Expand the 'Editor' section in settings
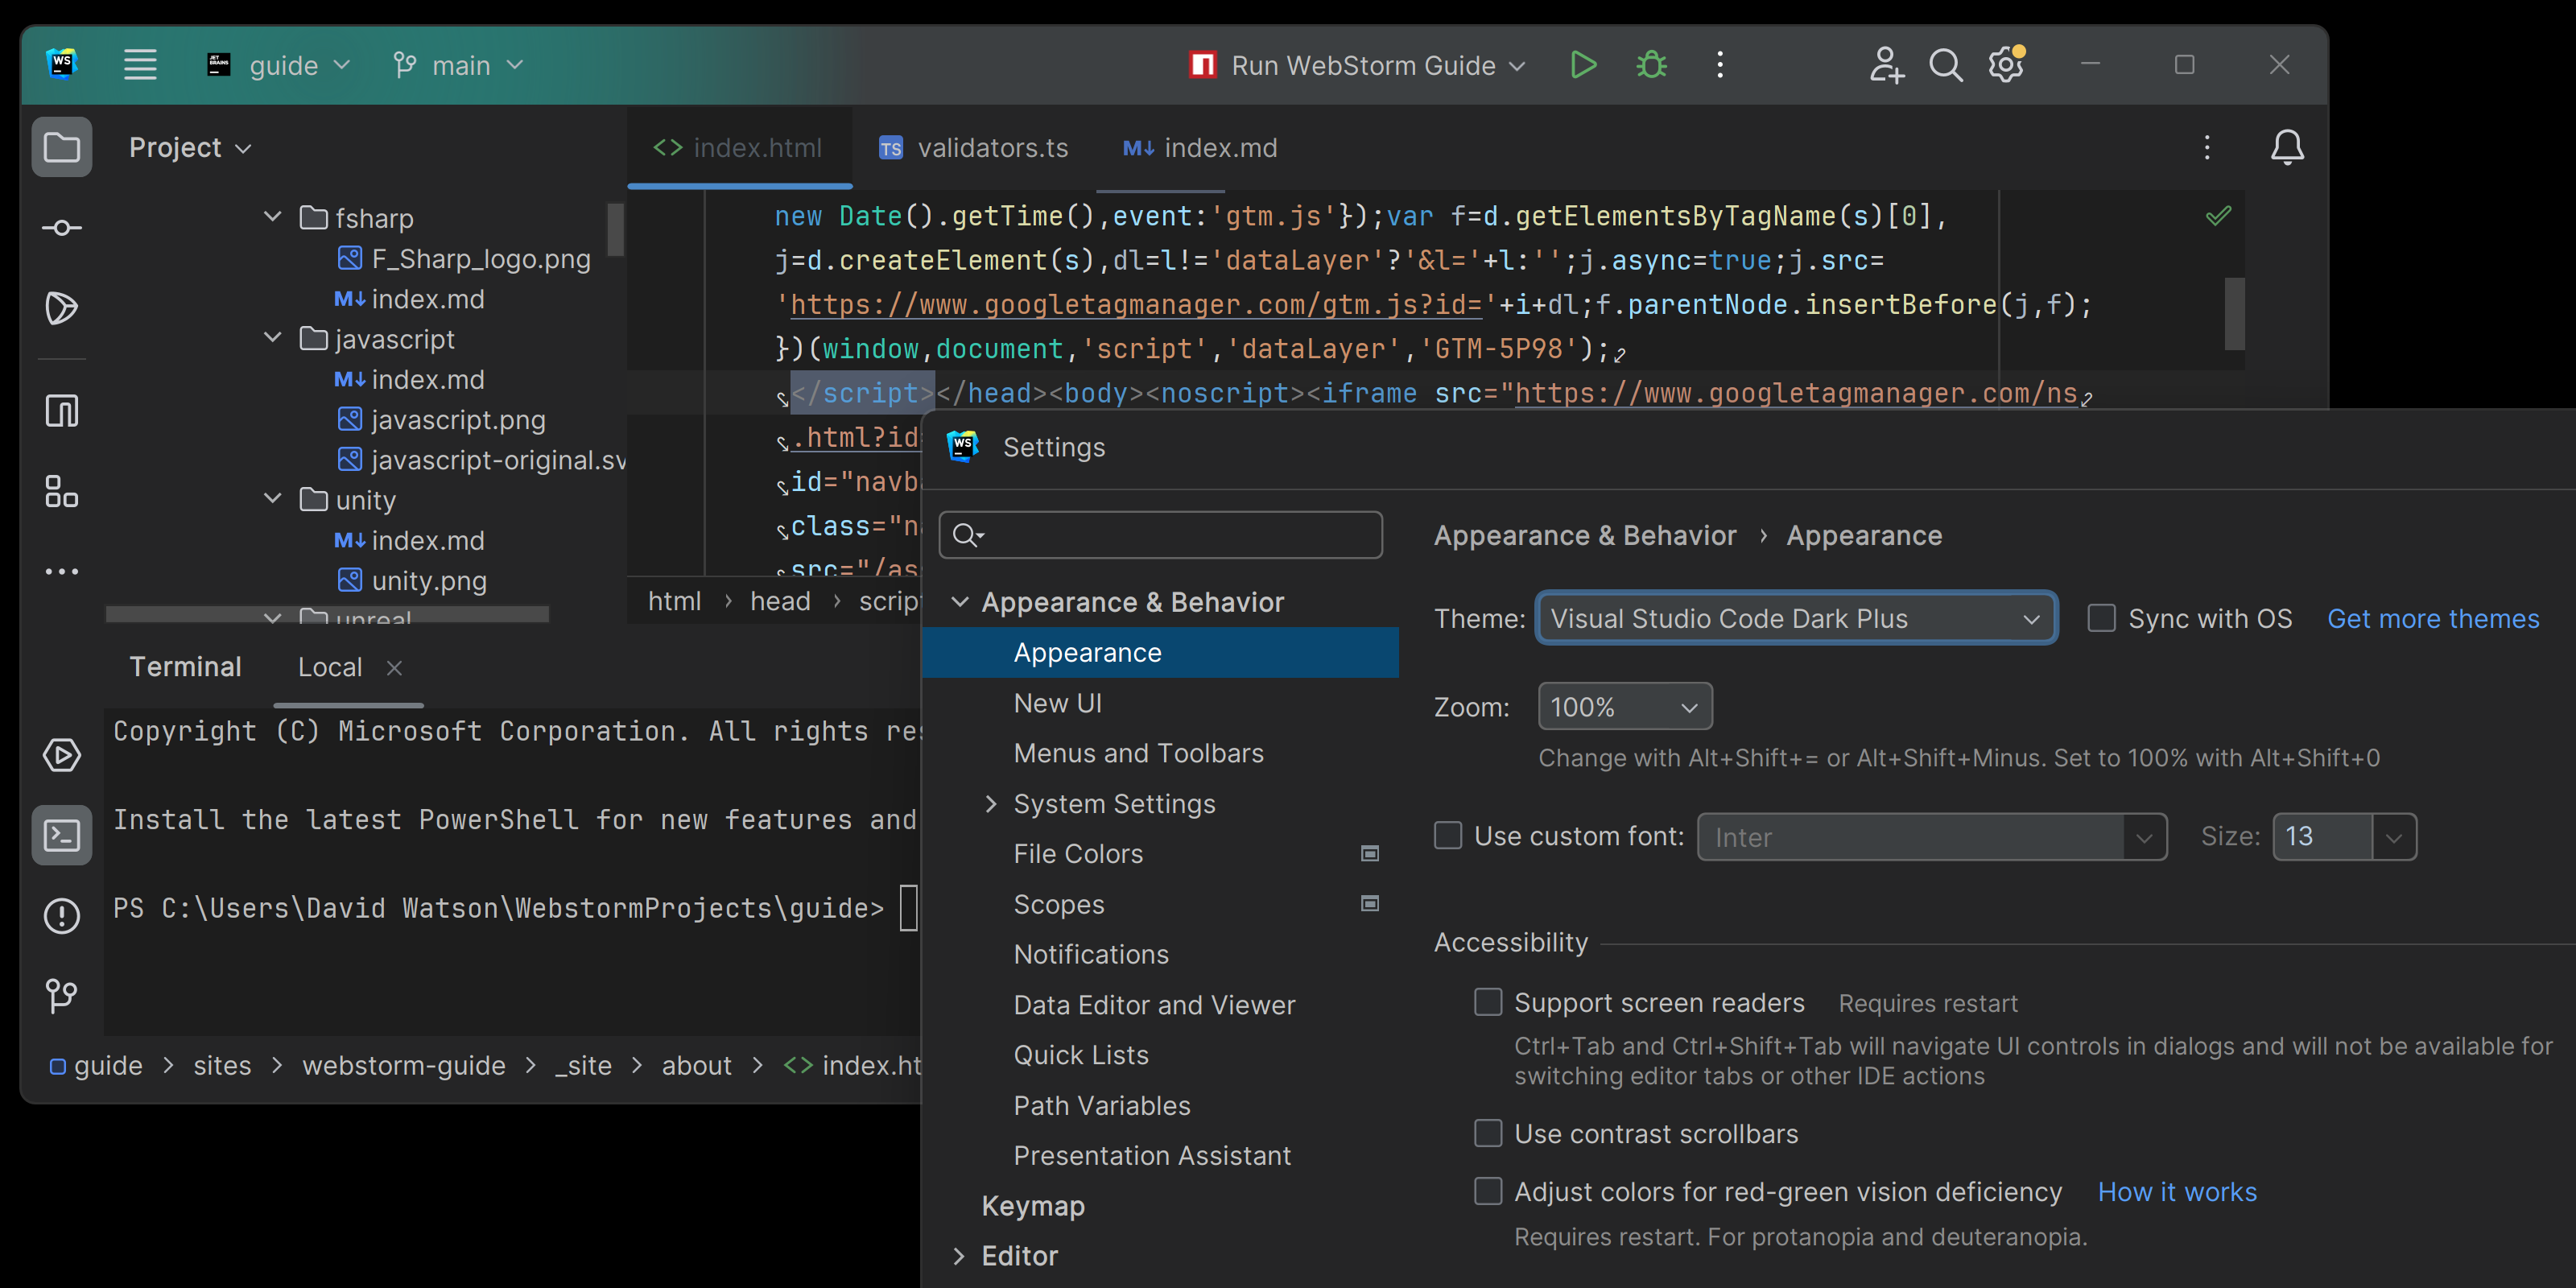The height and width of the screenshot is (1288, 2576). coord(960,1257)
